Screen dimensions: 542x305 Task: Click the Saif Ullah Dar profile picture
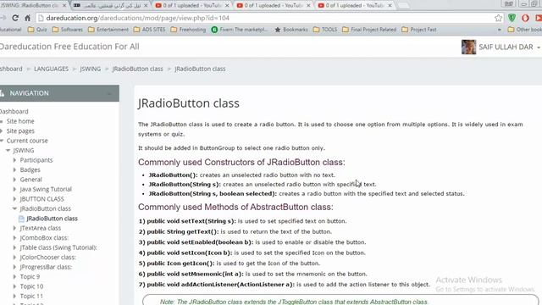click(x=468, y=47)
